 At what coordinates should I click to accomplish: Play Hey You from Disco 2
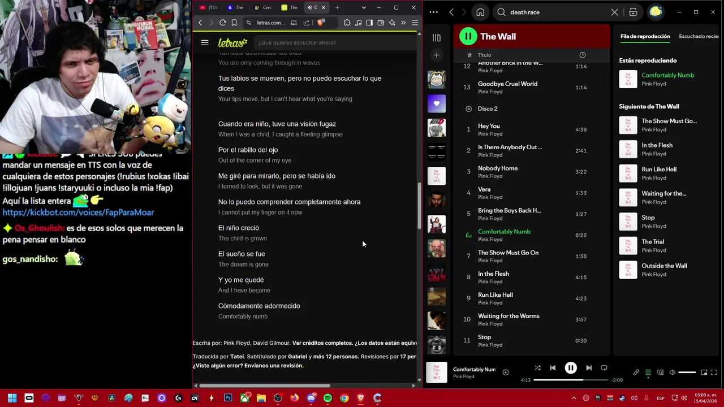point(532,129)
